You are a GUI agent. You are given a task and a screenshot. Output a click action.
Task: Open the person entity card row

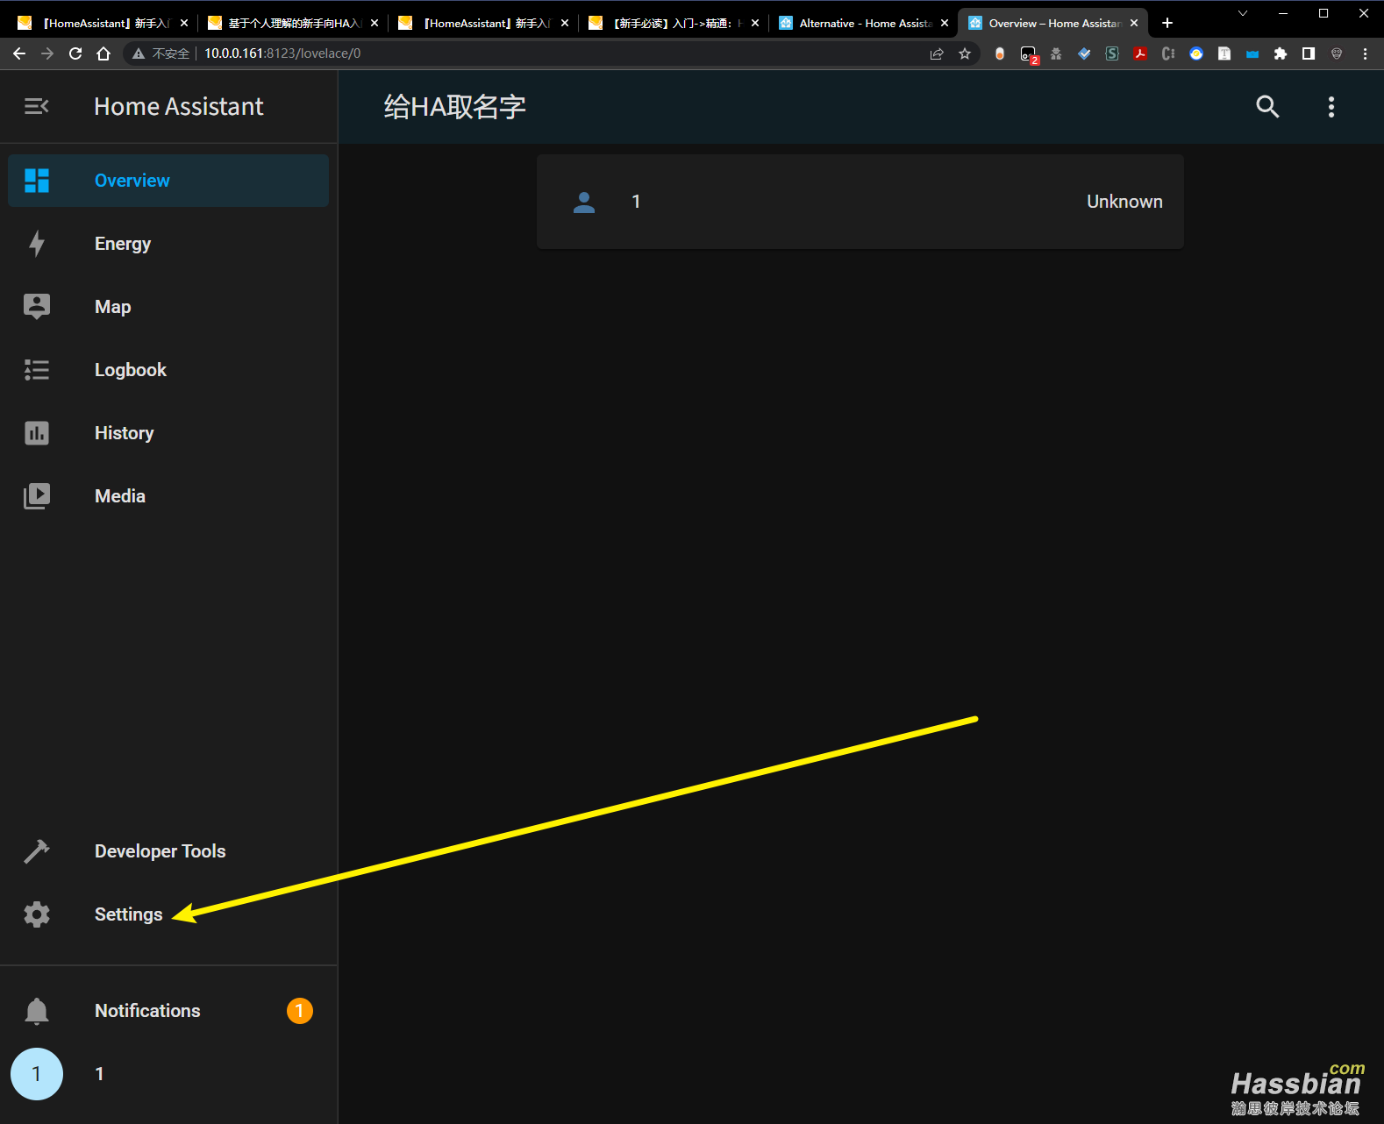[x=860, y=202]
